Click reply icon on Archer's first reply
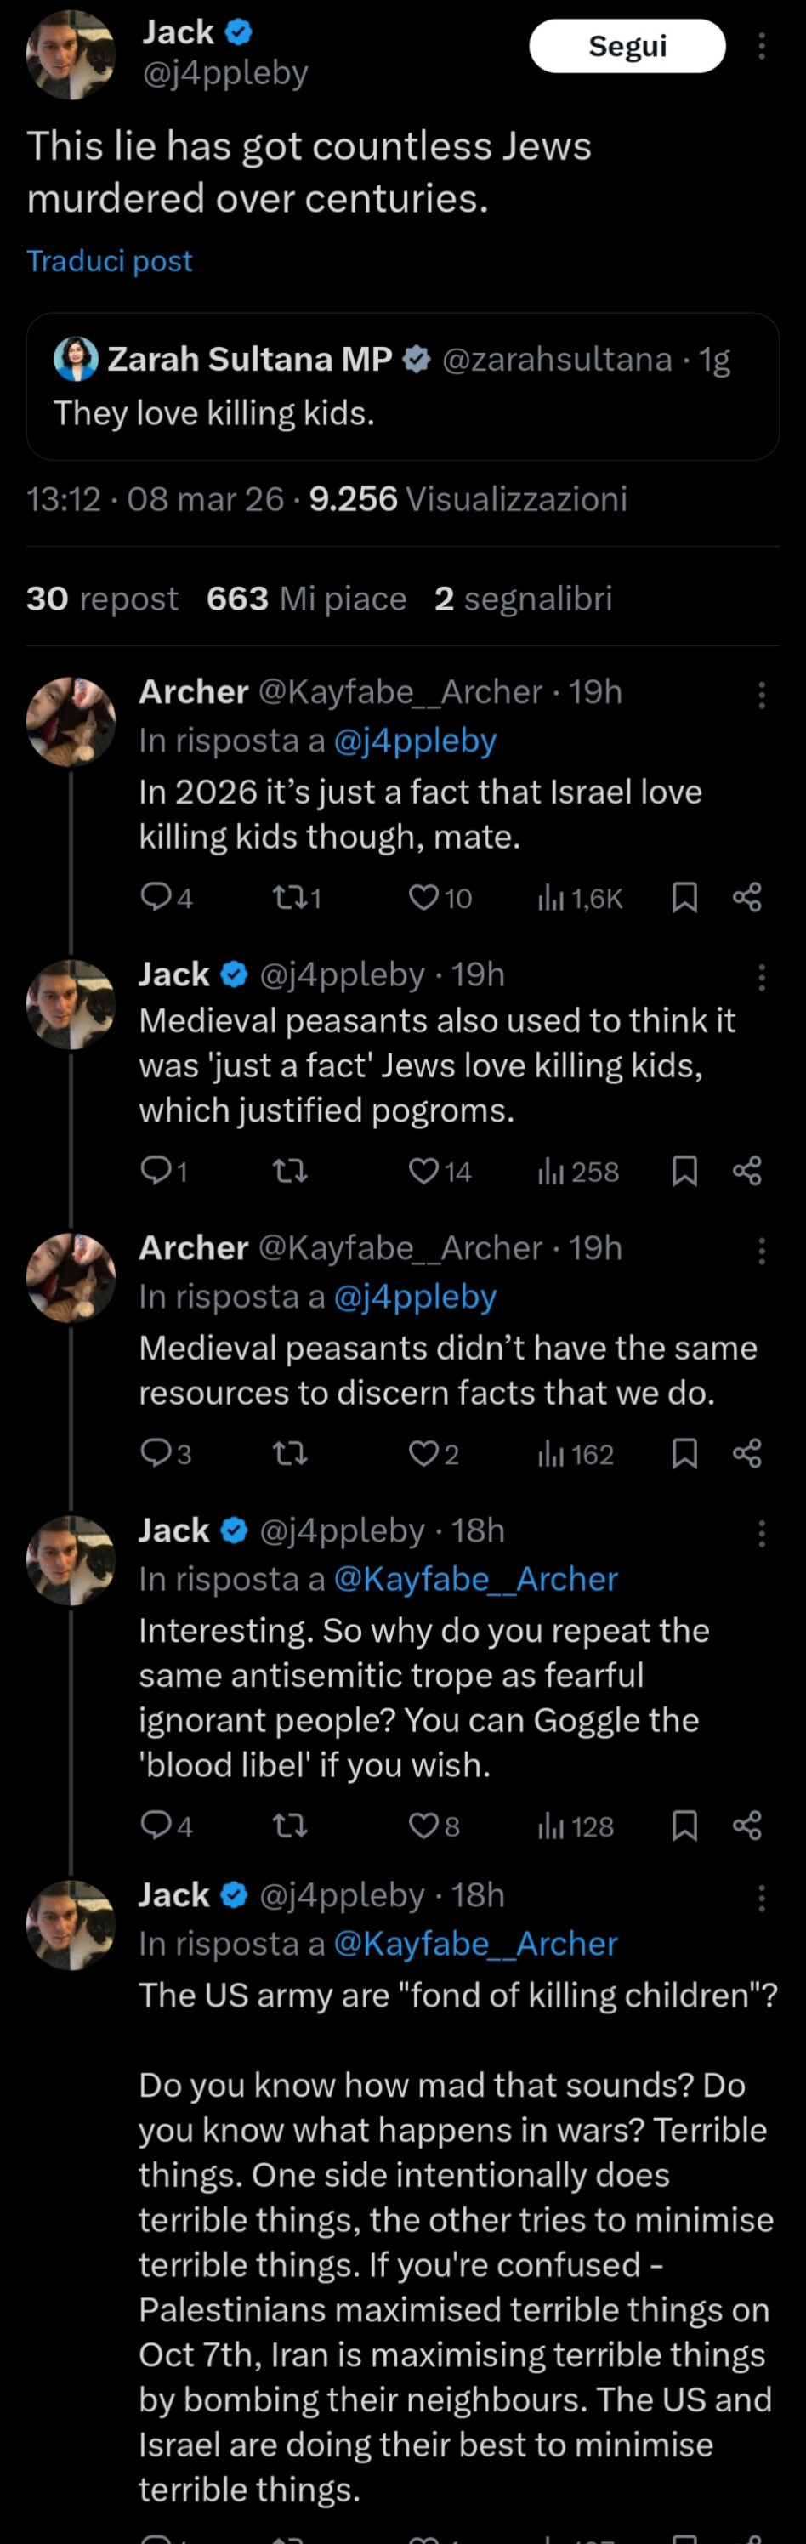 156,897
